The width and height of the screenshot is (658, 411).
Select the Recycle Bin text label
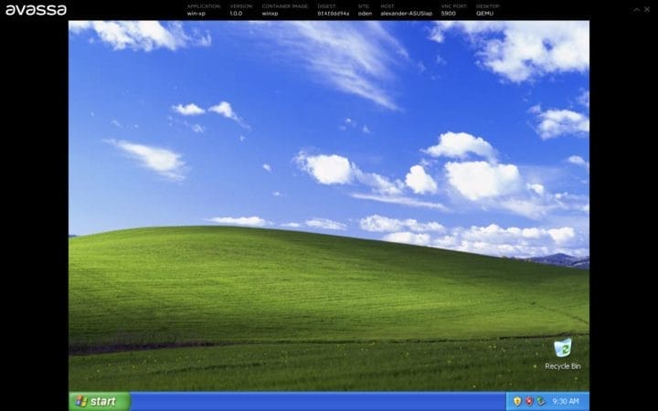[562, 366]
